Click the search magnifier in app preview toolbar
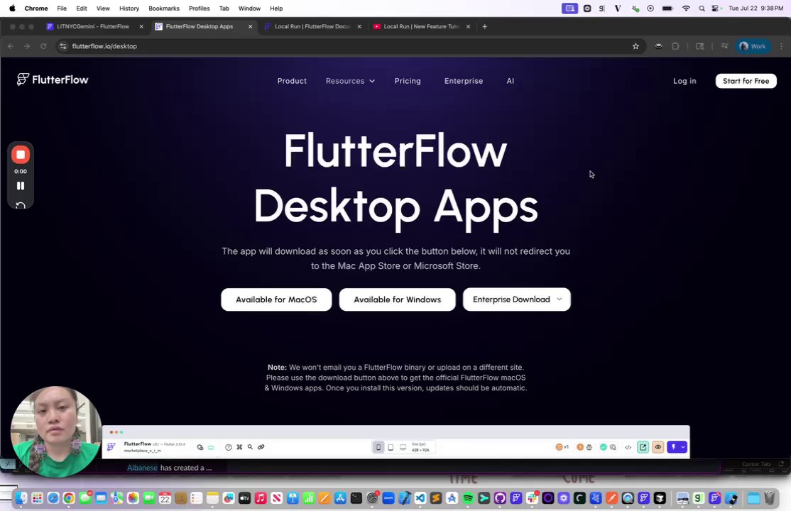The image size is (791, 511). [250, 447]
